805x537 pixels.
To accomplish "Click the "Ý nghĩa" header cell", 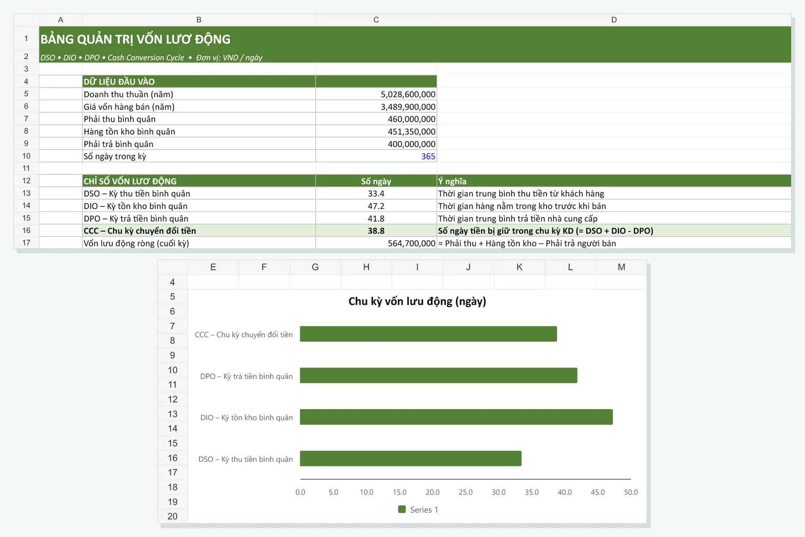I will 614,181.
